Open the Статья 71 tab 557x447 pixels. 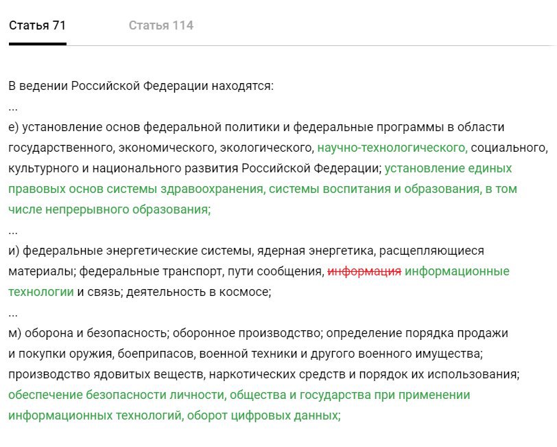pos(37,25)
